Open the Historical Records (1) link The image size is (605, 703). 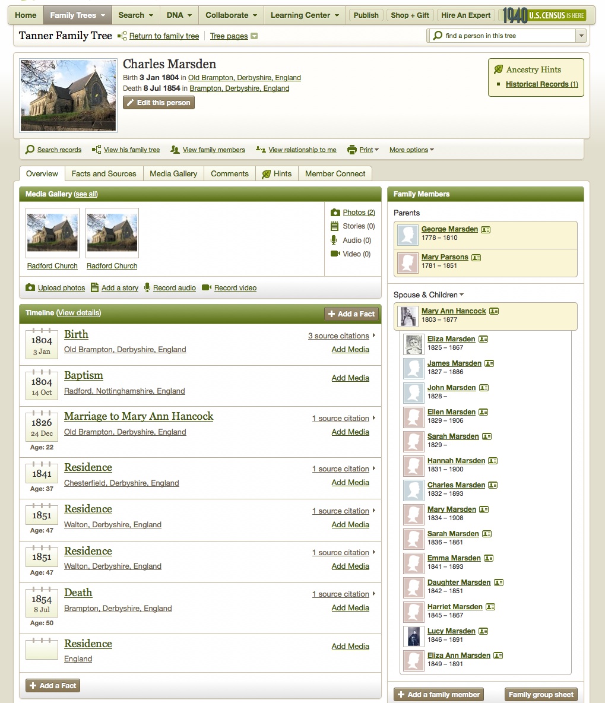click(x=541, y=84)
